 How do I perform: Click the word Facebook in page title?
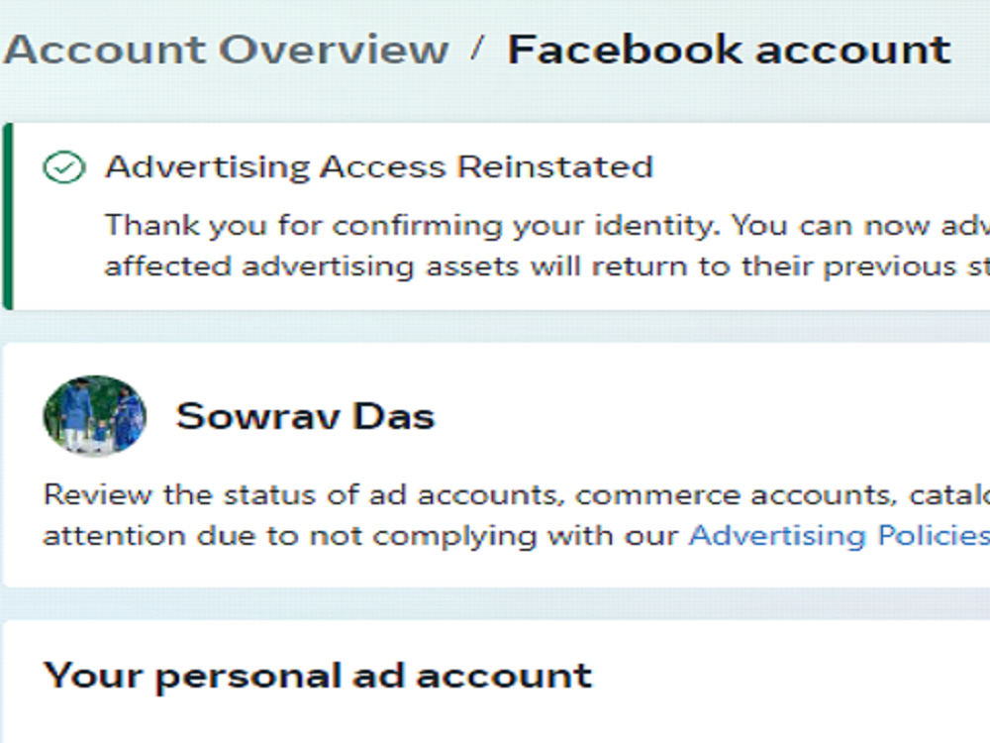click(x=626, y=50)
